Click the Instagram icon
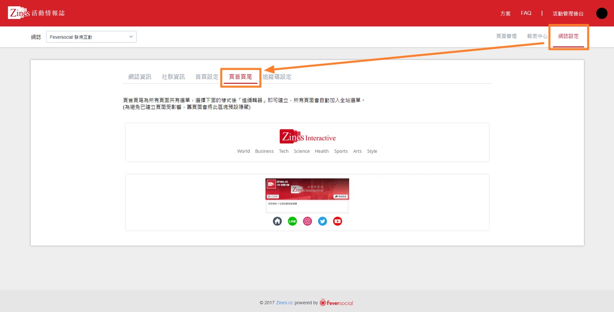 308,221
